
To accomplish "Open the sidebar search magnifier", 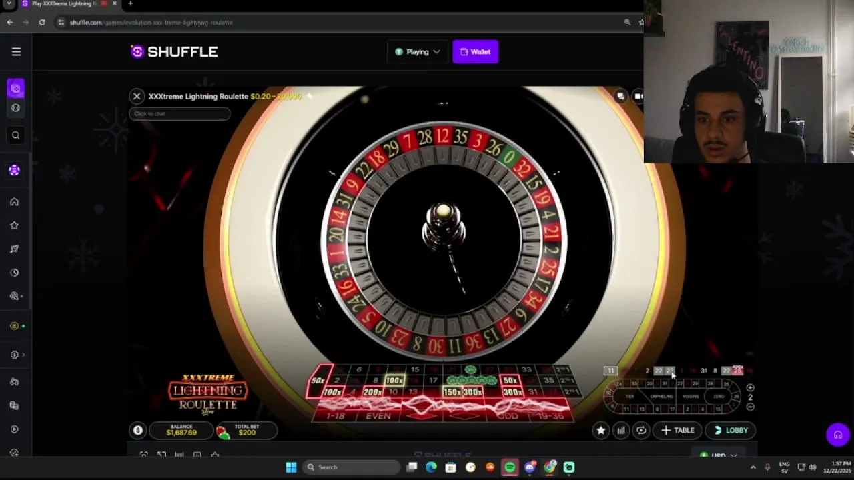I will click(x=16, y=135).
